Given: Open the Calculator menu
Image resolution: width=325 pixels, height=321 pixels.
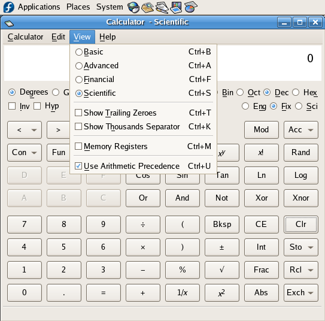Looking at the screenshot, I should 25,37.
